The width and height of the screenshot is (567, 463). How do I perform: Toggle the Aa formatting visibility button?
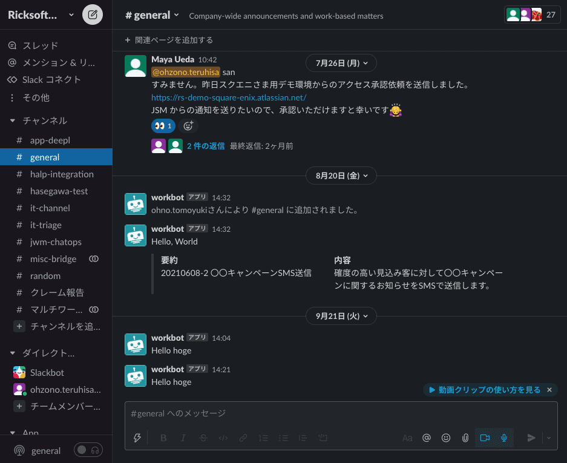pyautogui.click(x=407, y=438)
